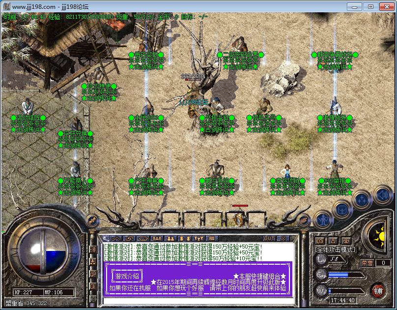Click the round-face icon above attack mode

click(x=346, y=241)
